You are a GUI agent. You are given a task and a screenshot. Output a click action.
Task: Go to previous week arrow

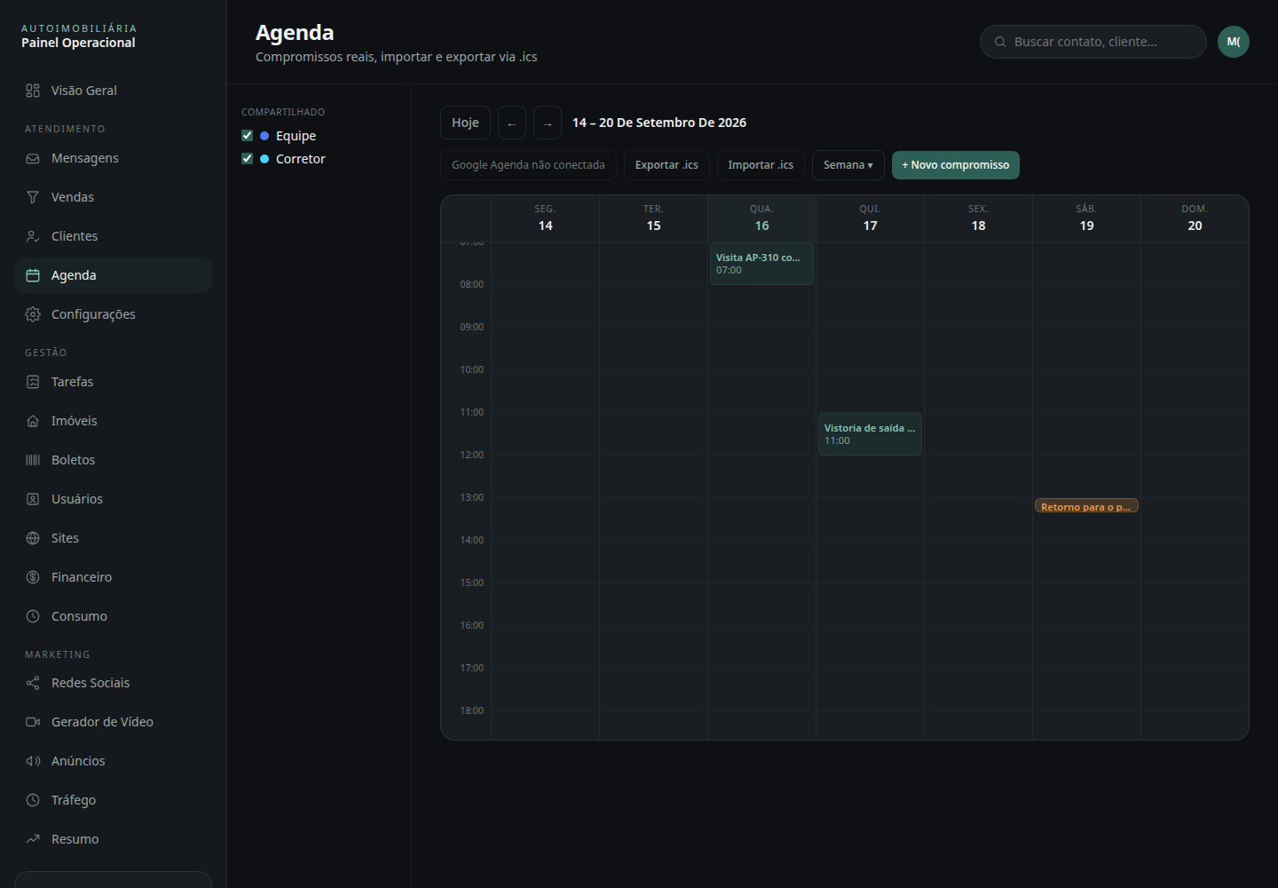click(512, 123)
